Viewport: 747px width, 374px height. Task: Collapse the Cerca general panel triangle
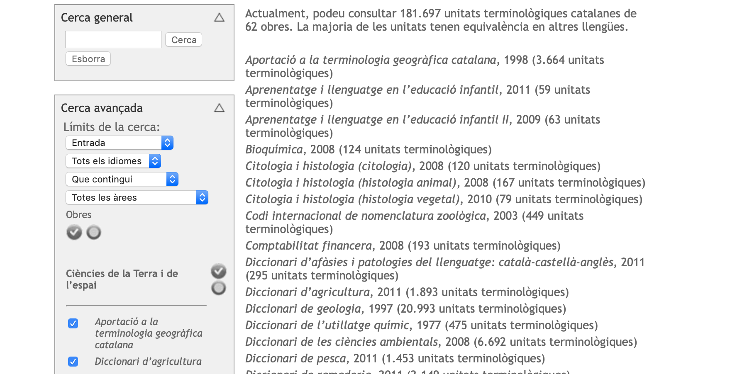coord(219,17)
